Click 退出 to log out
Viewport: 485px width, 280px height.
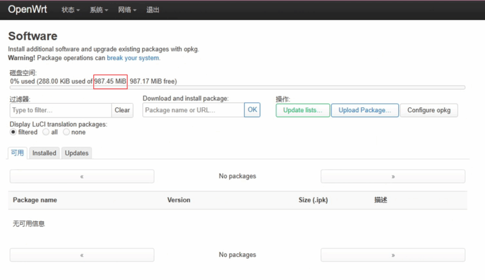click(153, 10)
